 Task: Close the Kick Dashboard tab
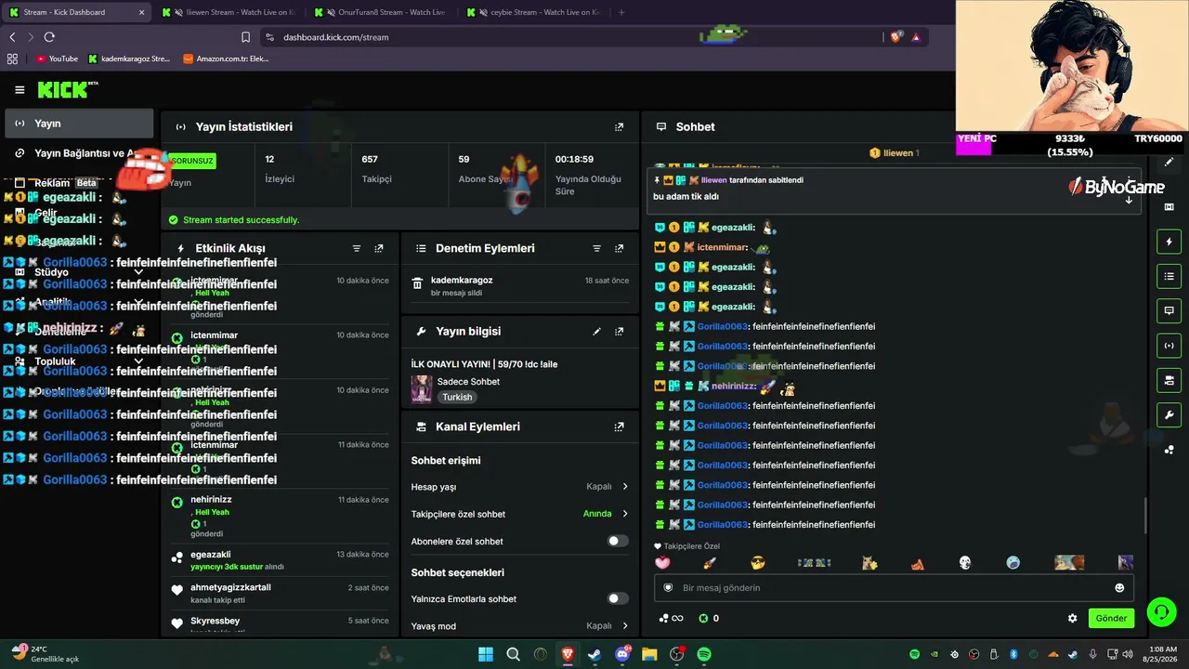[x=141, y=12]
